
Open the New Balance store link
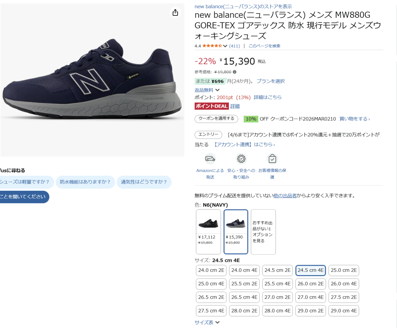[243, 6]
